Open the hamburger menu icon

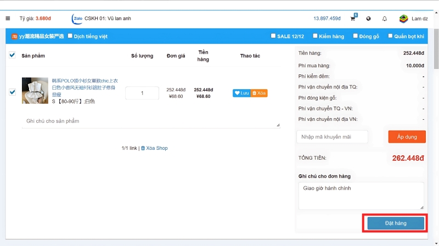8,19
